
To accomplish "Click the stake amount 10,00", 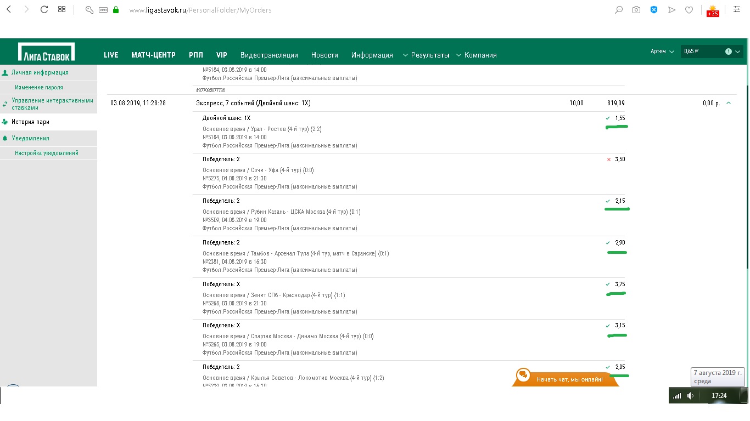I will click(x=577, y=103).
